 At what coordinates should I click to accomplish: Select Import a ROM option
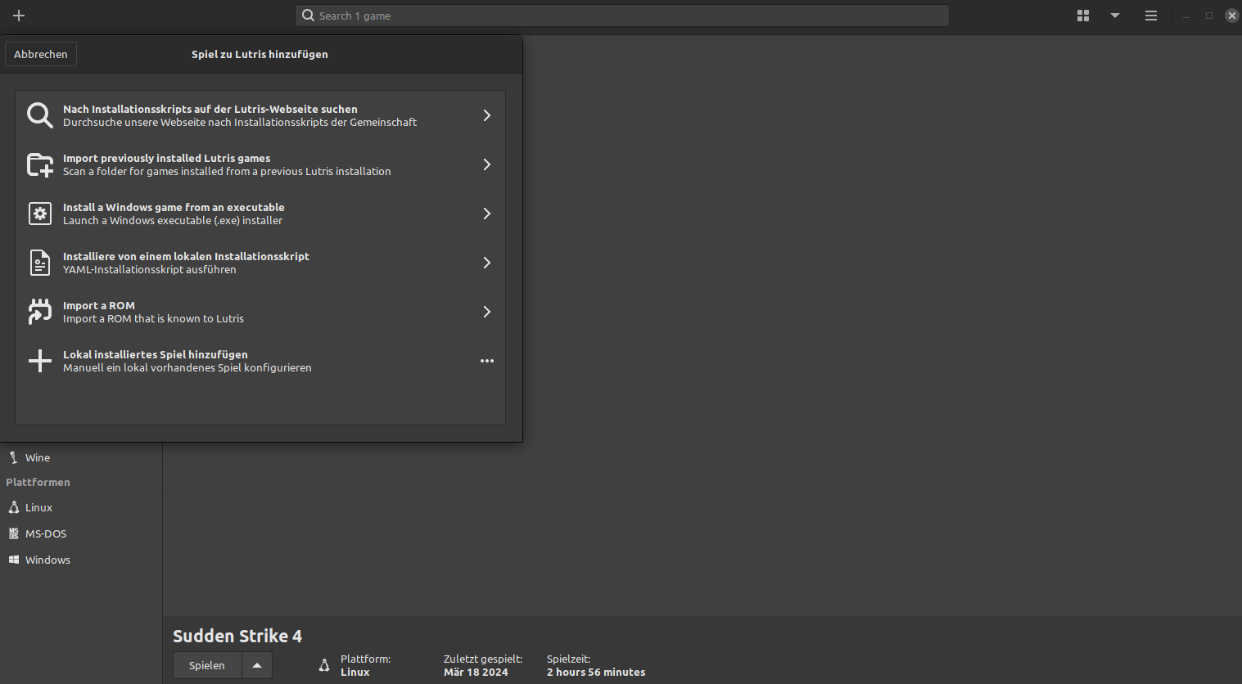tap(260, 312)
